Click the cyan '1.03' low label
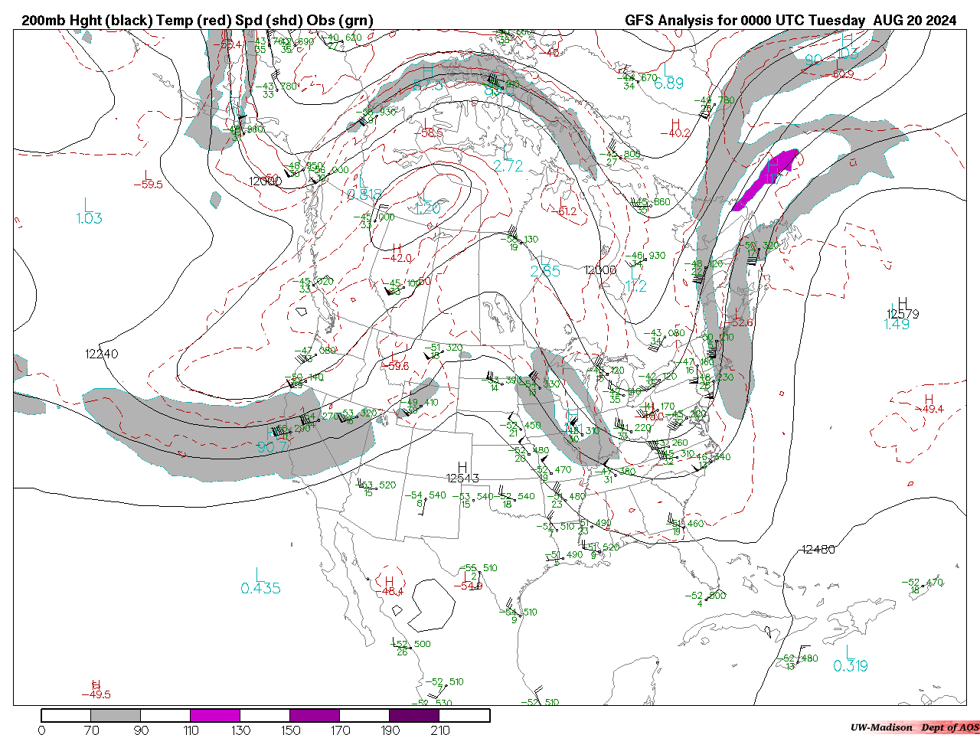The width and height of the screenshot is (980, 735). [89, 219]
